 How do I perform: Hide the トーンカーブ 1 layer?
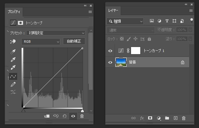pyautogui.click(x=110, y=51)
